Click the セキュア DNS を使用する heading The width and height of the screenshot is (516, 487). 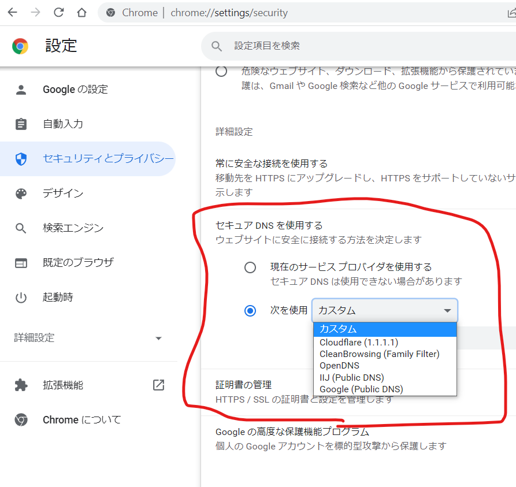pyautogui.click(x=269, y=225)
